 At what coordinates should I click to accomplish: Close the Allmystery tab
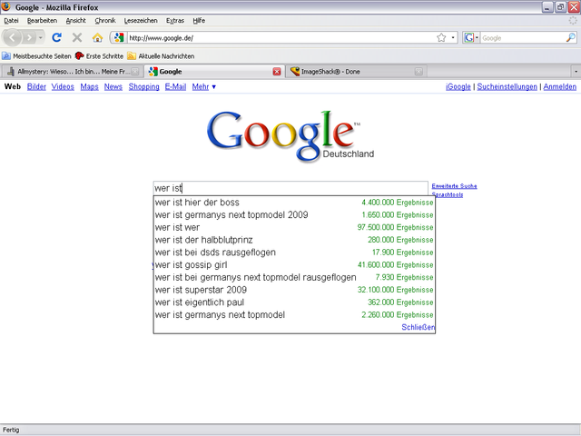click(135, 72)
